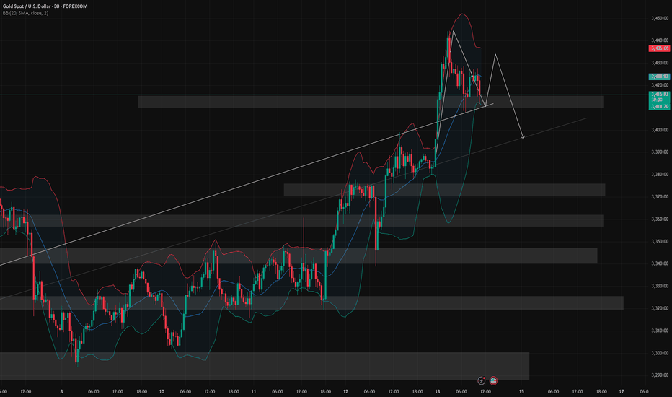Click the 3,450.00 price axis label
This screenshot has width=672, height=397.
(660, 19)
